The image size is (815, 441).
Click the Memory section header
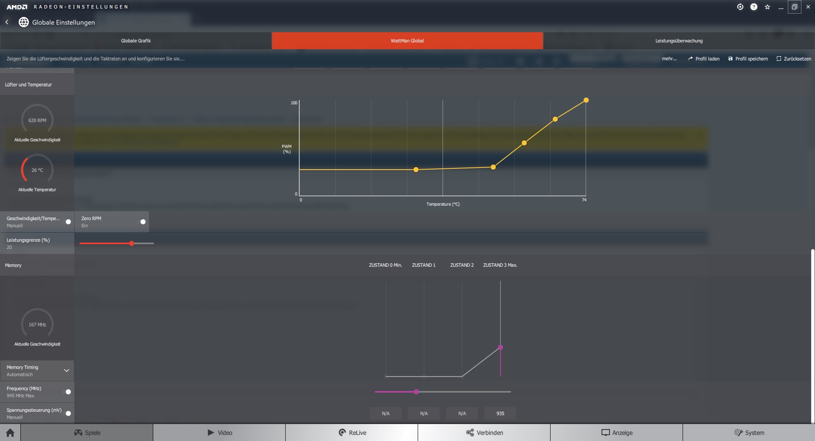coord(37,265)
